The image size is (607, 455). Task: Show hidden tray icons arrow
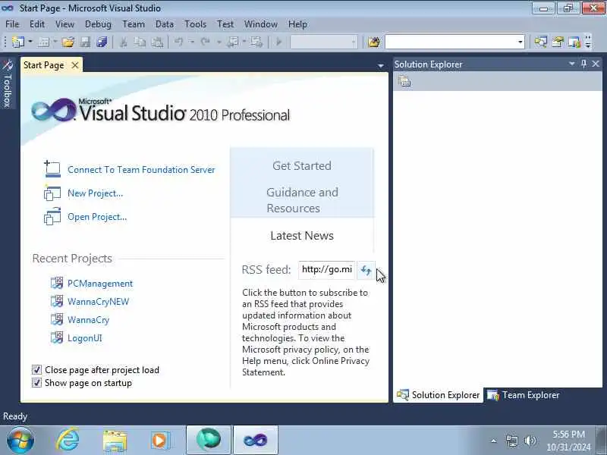click(494, 441)
